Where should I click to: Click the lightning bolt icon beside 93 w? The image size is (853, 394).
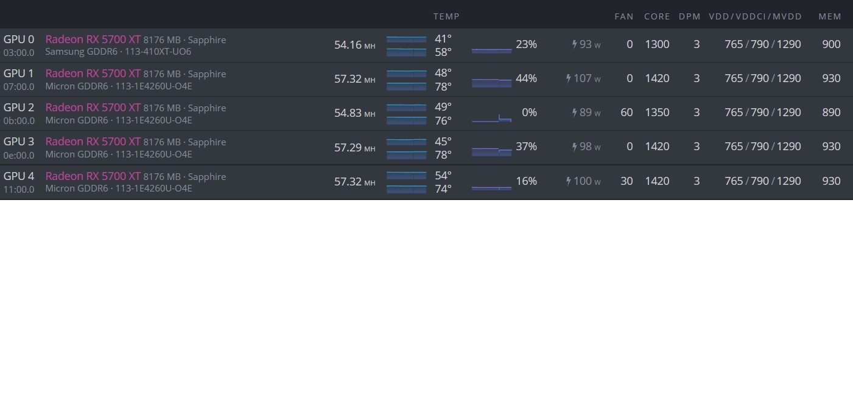574,44
